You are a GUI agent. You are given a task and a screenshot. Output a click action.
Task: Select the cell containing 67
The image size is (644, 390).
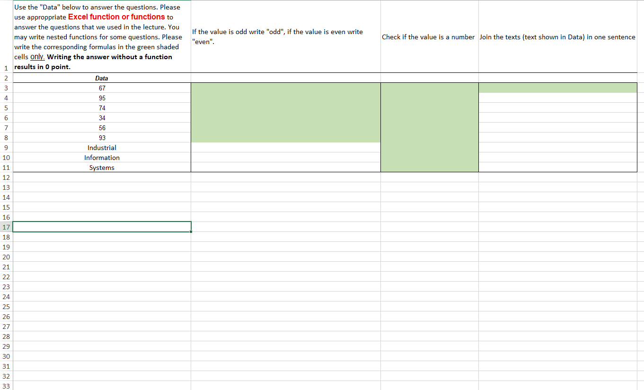[x=102, y=88]
